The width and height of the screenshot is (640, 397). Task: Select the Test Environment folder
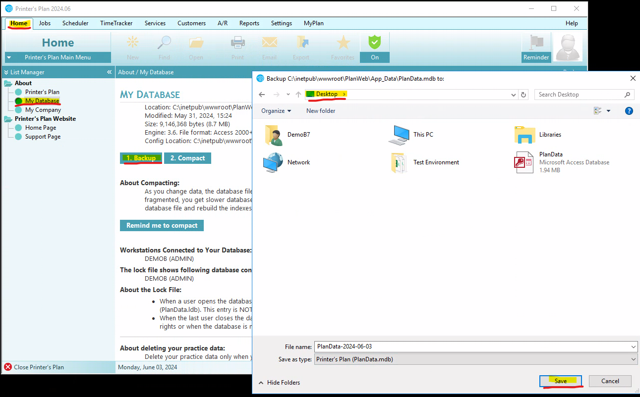tap(425, 162)
